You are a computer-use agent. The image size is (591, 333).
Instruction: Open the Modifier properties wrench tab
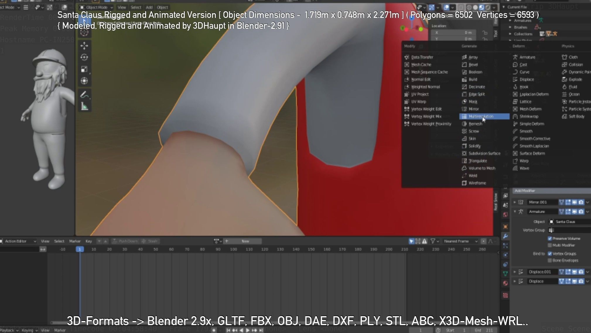point(505,236)
